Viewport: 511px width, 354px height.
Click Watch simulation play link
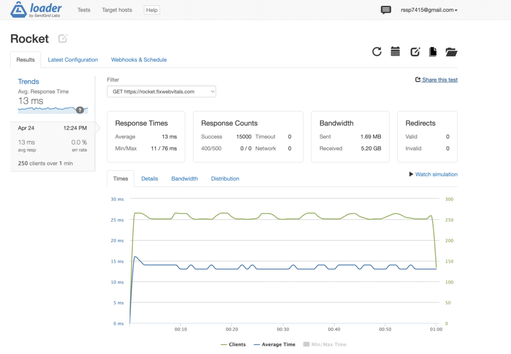433,174
